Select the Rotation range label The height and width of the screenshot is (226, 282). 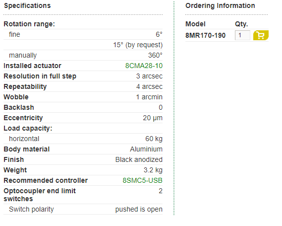coord(29,24)
